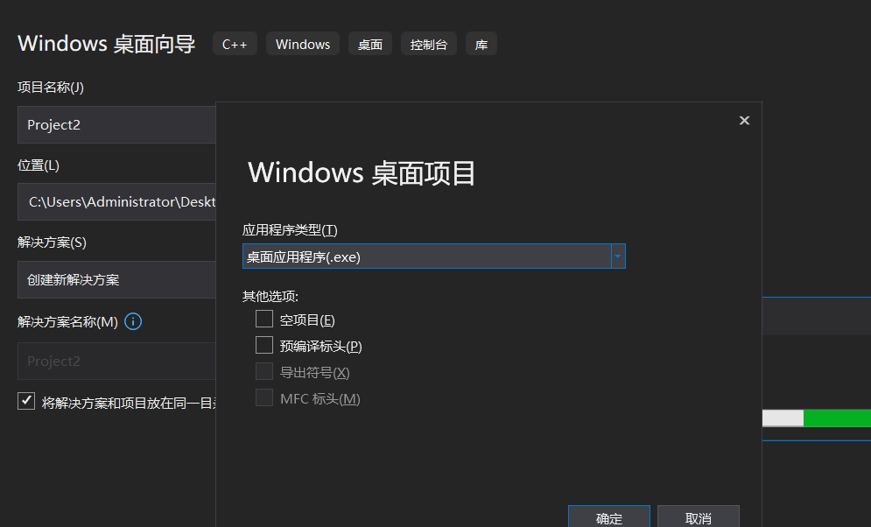
Task: Focus the 位置 path field
Action: tap(116, 202)
